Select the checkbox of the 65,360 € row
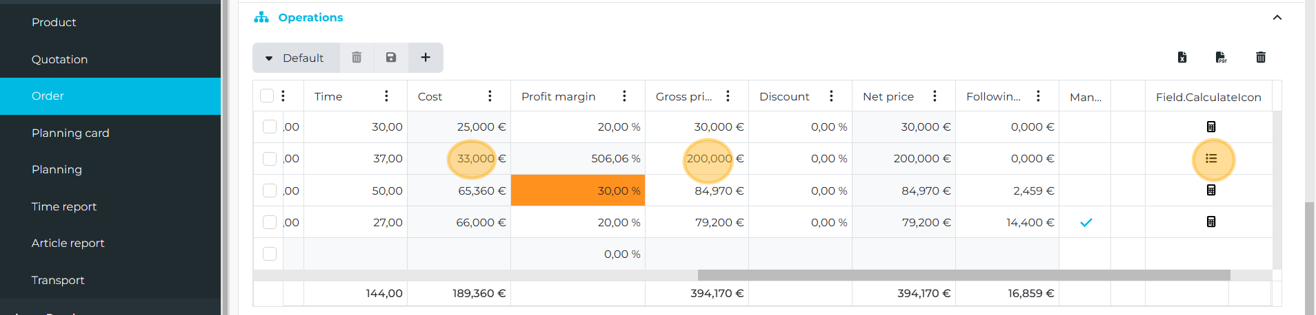The image size is (1316, 315). tap(270, 191)
